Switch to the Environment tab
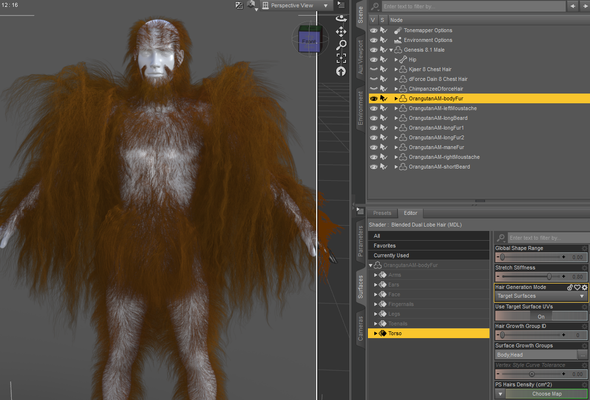This screenshot has height=400, width=590. (x=361, y=108)
